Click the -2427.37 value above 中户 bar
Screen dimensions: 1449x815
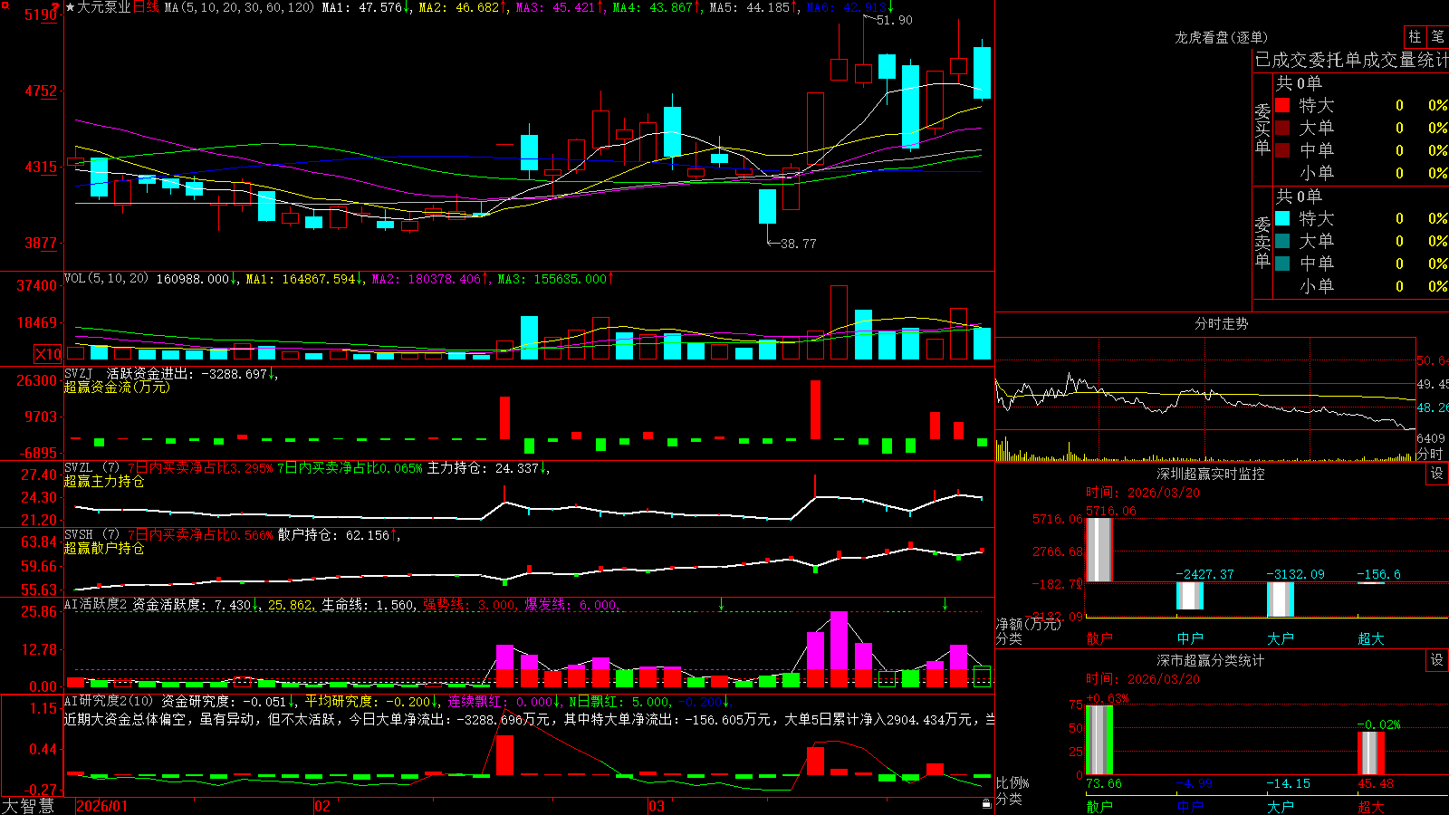(1204, 574)
